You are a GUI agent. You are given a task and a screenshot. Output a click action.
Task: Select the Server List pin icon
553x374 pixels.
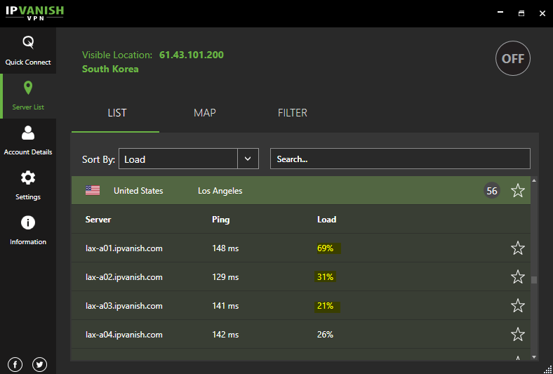point(28,88)
